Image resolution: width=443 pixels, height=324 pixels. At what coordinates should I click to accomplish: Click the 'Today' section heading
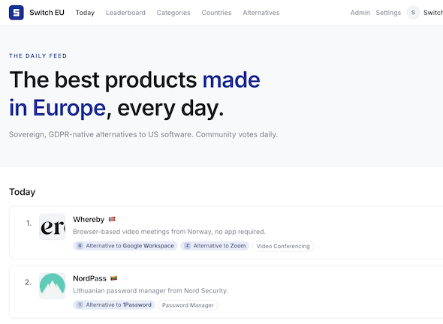click(x=23, y=192)
